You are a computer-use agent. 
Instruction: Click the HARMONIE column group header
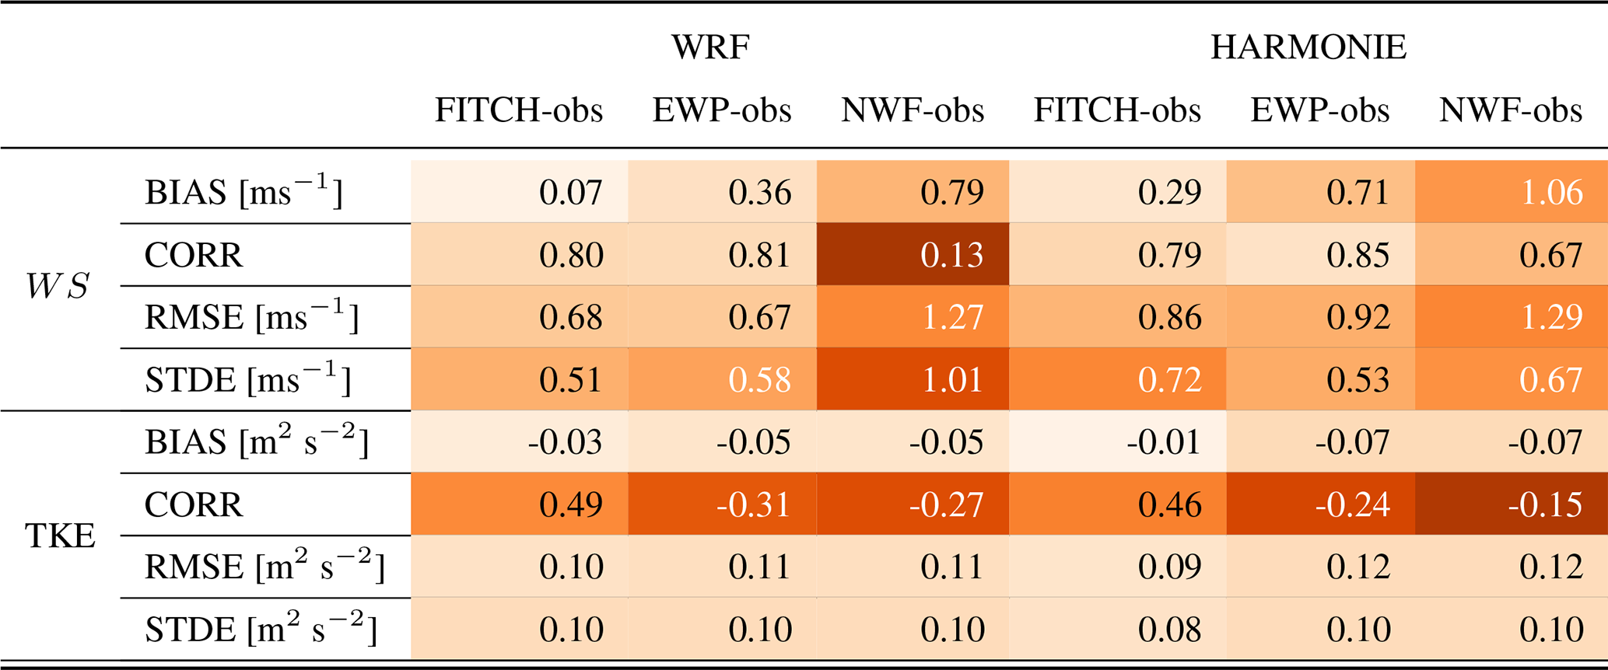tap(1308, 47)
